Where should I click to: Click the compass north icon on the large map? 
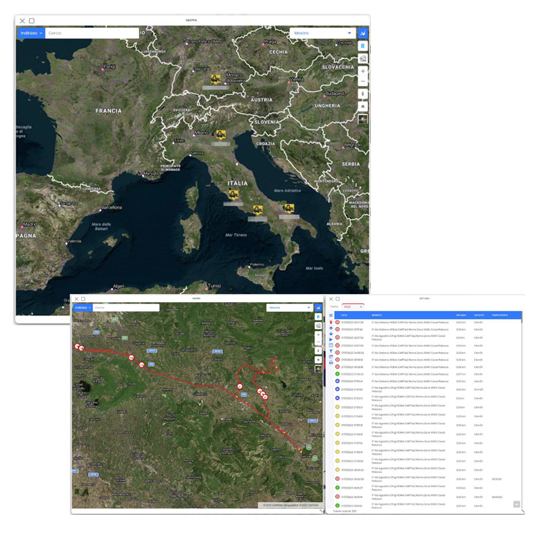coord(363,94)
